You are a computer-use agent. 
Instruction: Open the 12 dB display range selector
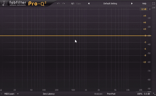tap(144, 9)
